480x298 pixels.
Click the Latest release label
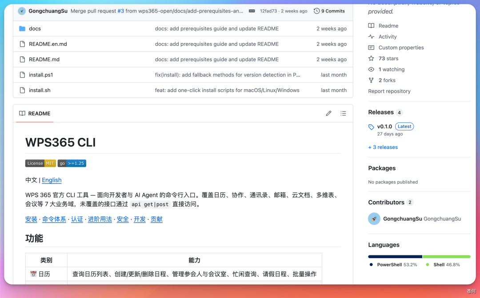pyautogui.click(x=404, y=126)
